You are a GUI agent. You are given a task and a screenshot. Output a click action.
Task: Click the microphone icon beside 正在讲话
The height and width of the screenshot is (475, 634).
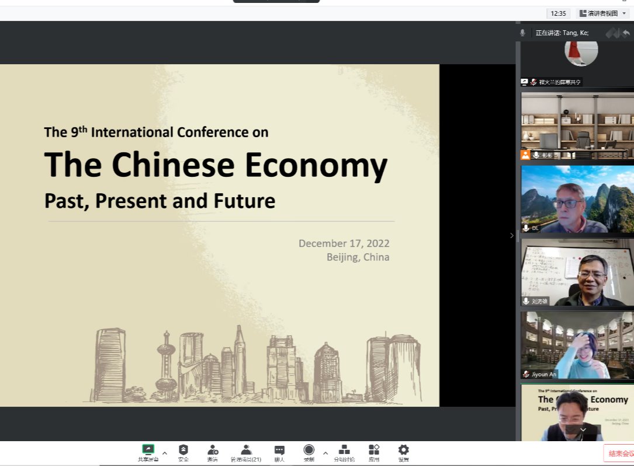(x=522, y=33)
